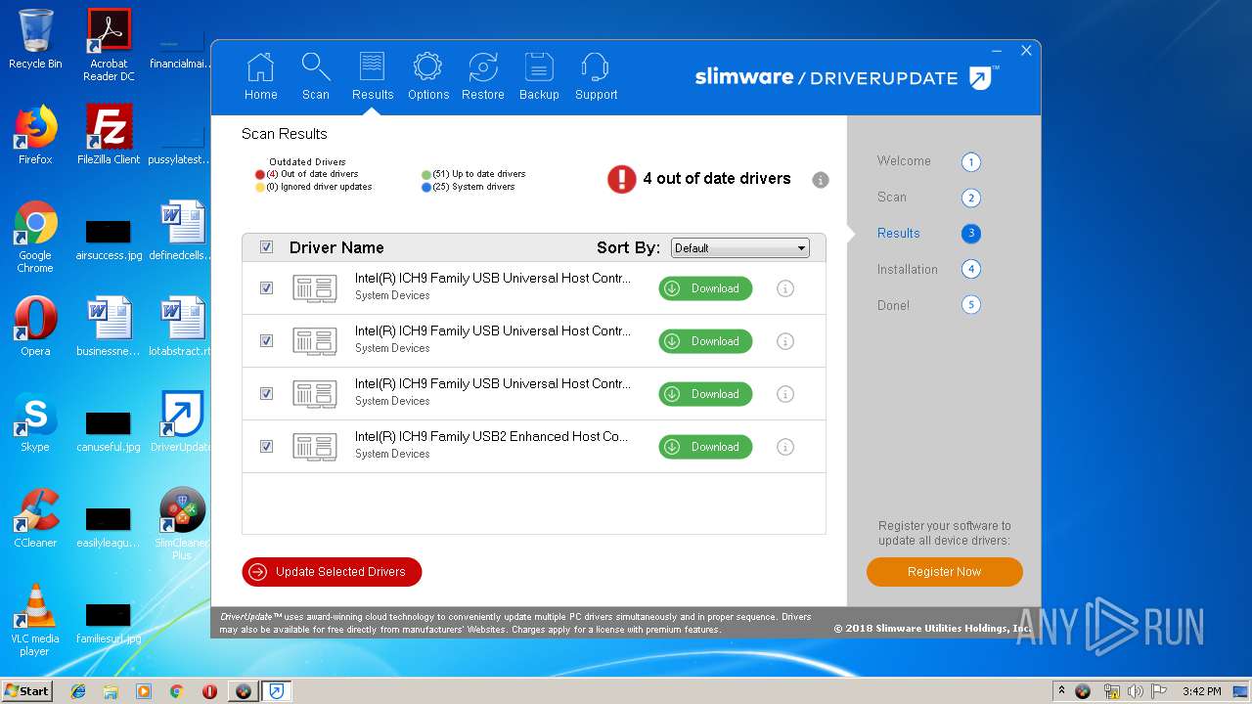Show info for second ICH9 Universal Host driver

click(x=784, y=341)
